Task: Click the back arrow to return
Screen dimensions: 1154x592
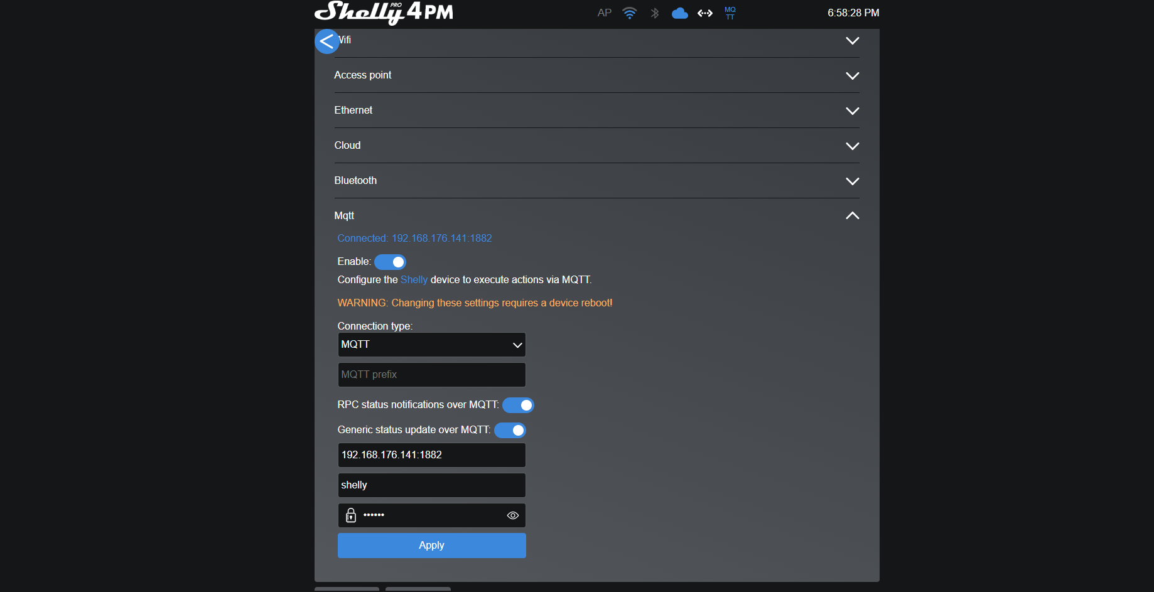Action: [326, 41]
